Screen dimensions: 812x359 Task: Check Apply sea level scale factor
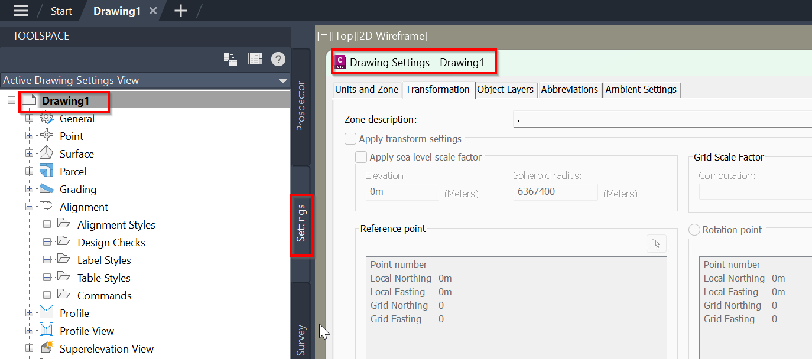(361, 157)
